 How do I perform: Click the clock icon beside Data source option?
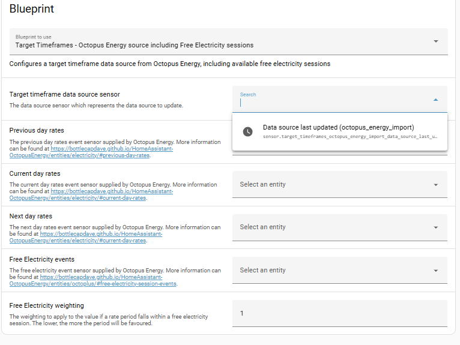[x=247, y=131]
